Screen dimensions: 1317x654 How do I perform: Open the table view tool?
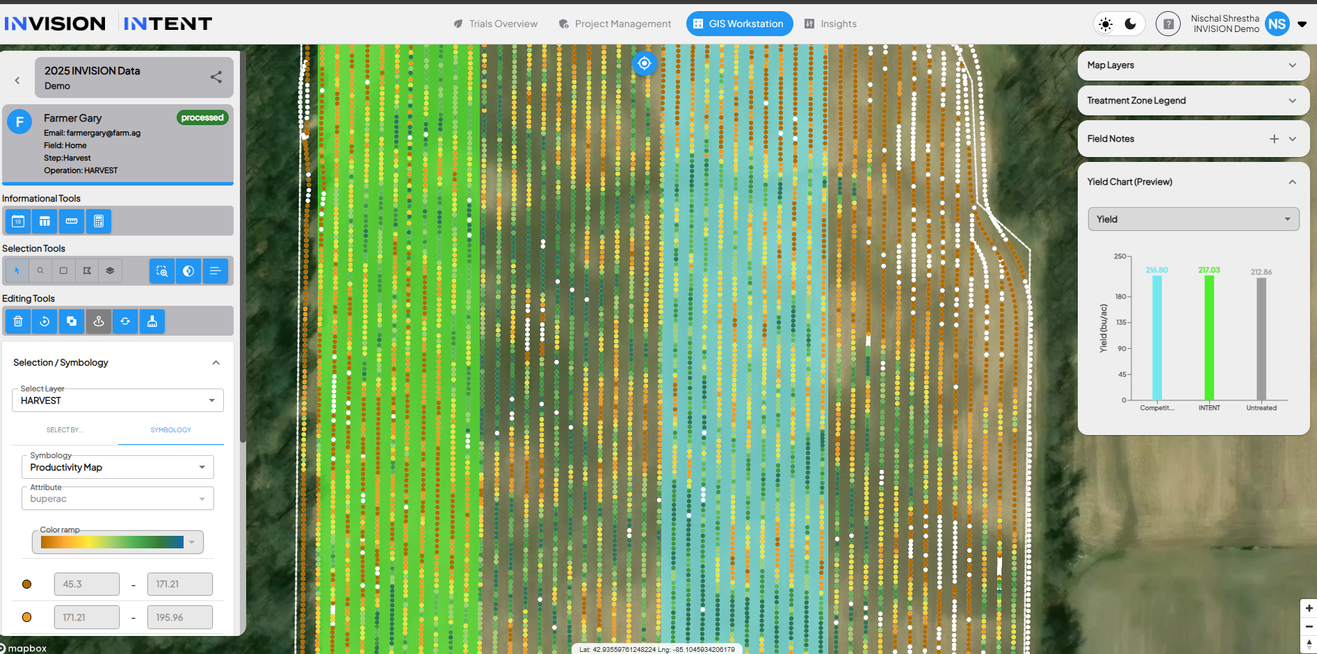(45, 221)
